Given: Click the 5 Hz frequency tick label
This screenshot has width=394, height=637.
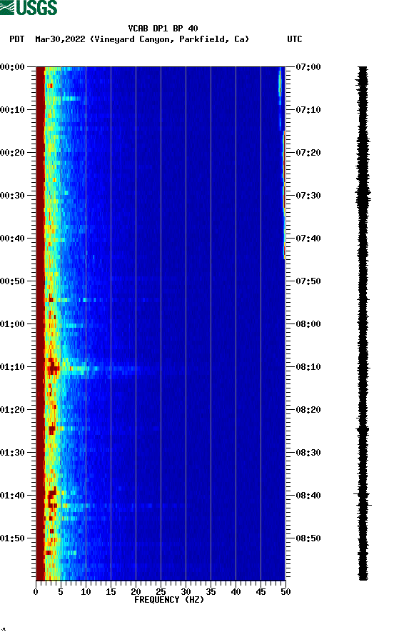Looking at the screenshot, I should coord(61,592).
